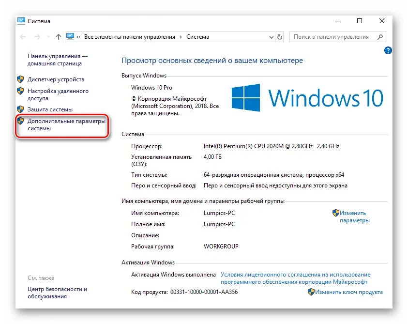Click the shield icon next to Изменить параметры
This screenshot has height=324, width=408.
(x=336, y=213)
